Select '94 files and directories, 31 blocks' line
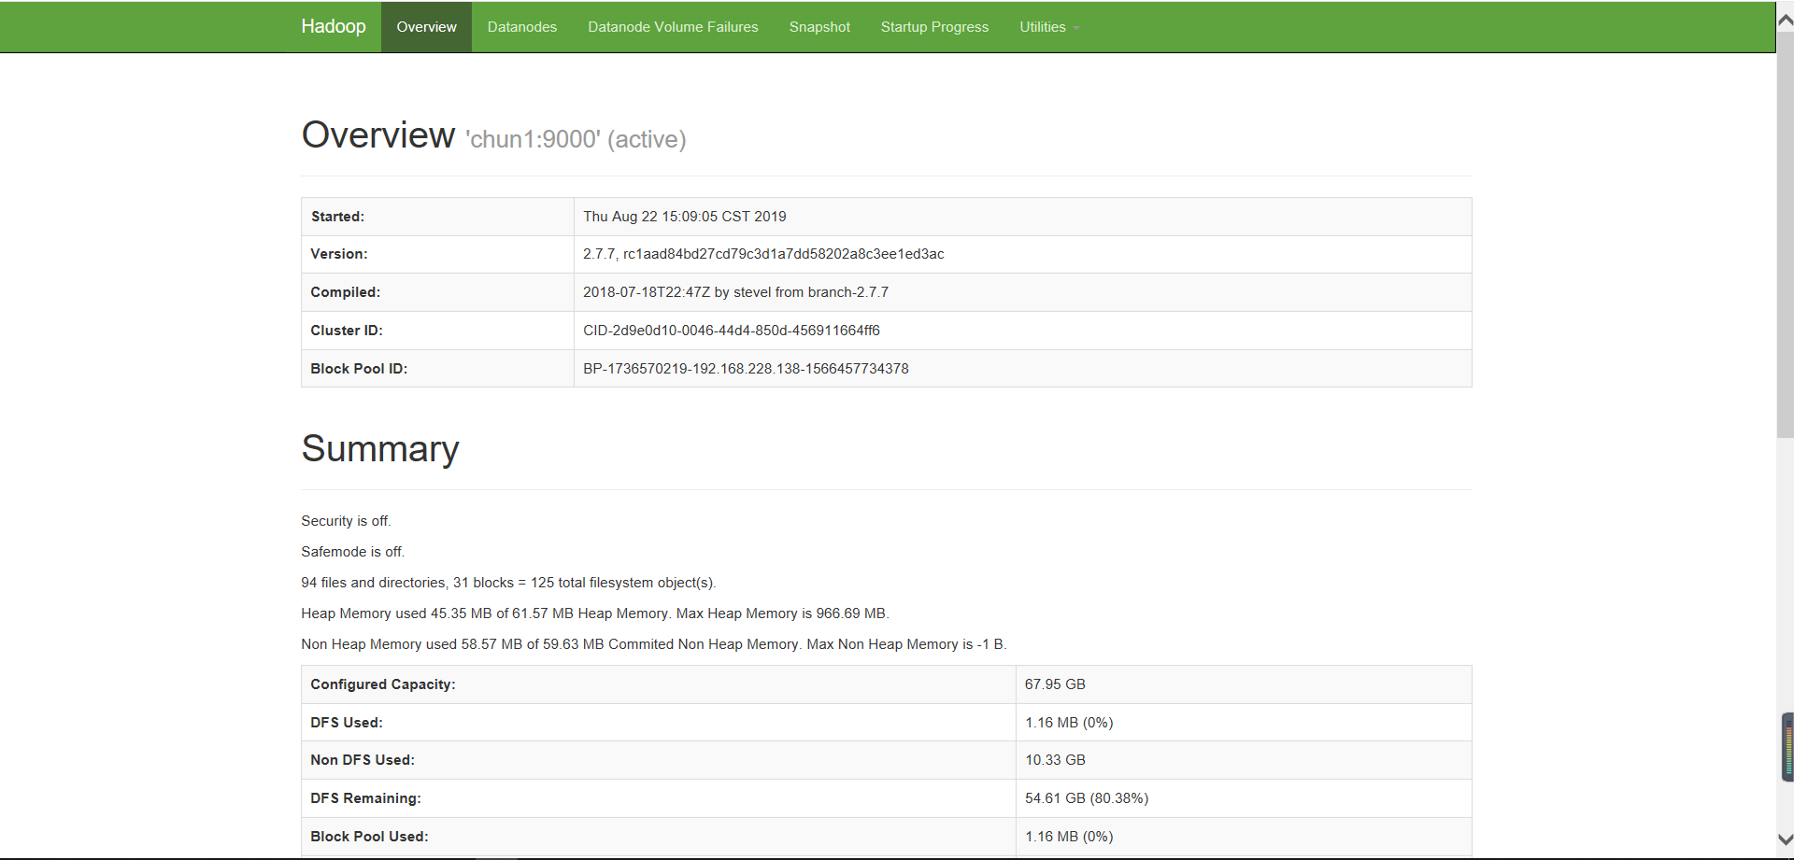1794x860 pixels. click(x=508, y=583)
